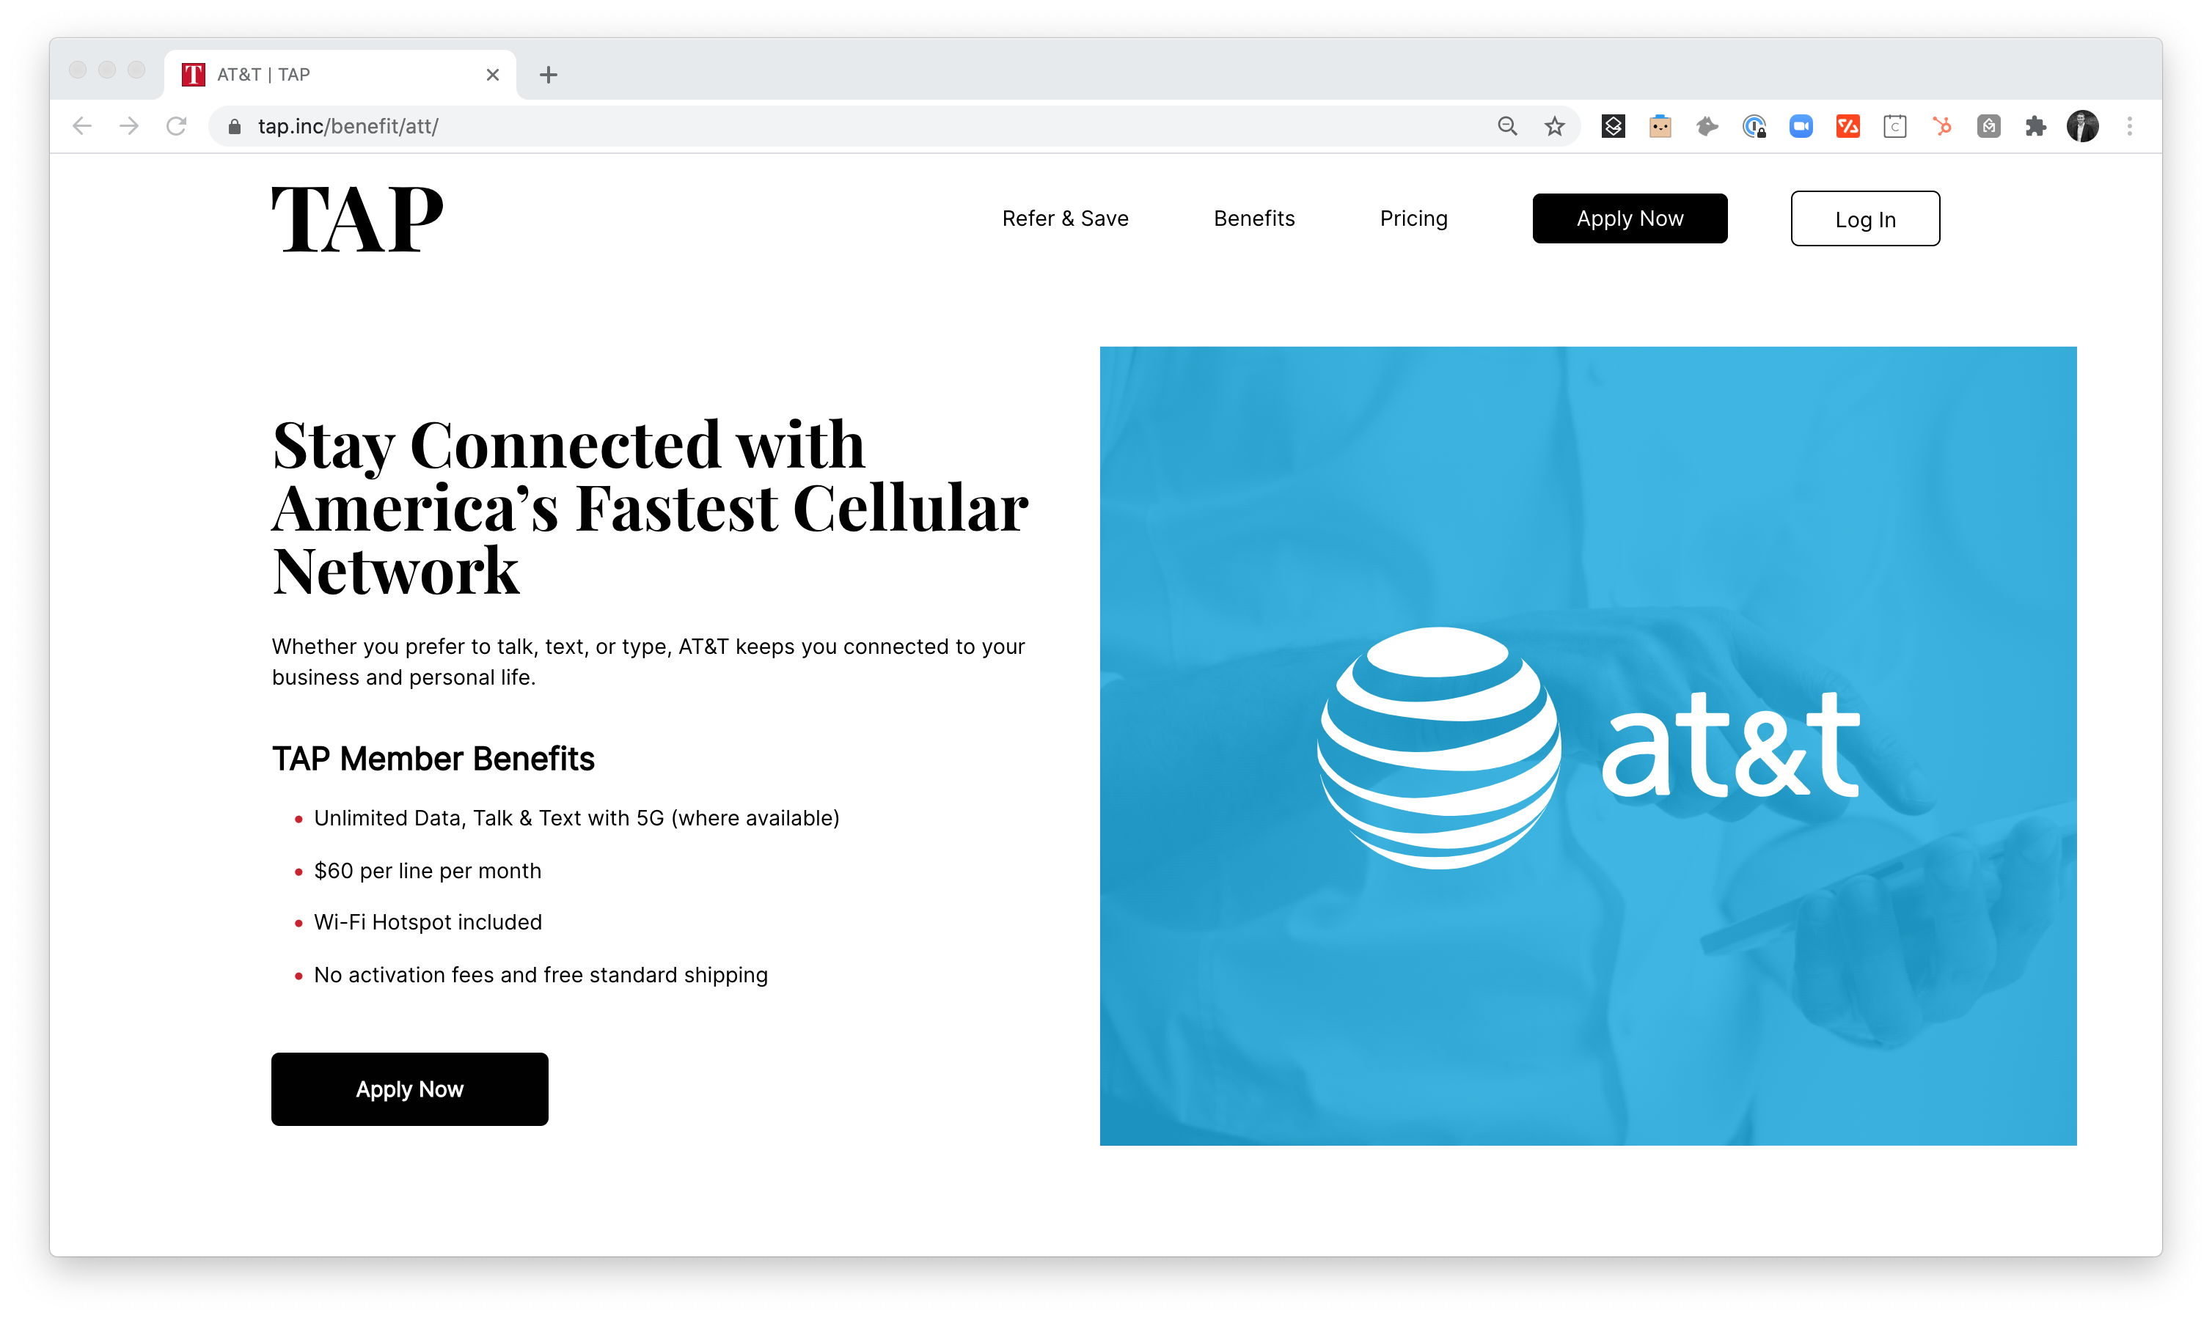Close the AT&T | TAP tab
This screenshot has width=2212, height=1318.
point(493,75)
